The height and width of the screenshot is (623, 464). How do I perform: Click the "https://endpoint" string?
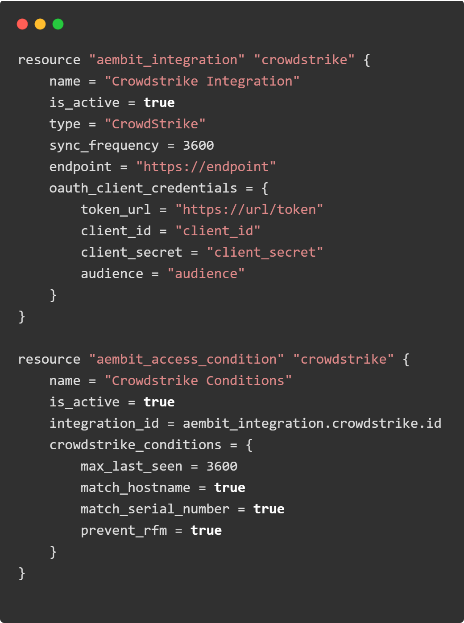click(x=206, y=167)
